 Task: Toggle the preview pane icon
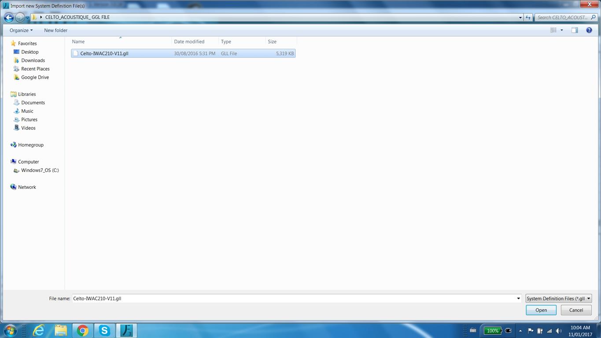575,30
